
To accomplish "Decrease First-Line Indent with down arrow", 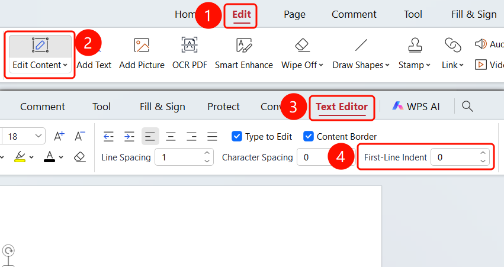I will tap(483, 161).
